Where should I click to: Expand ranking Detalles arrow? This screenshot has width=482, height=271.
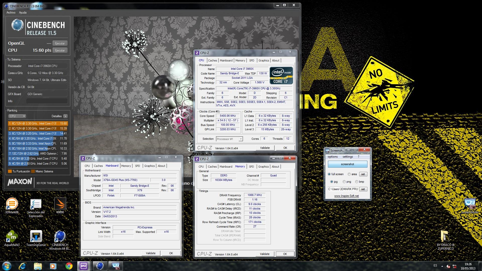65,116
